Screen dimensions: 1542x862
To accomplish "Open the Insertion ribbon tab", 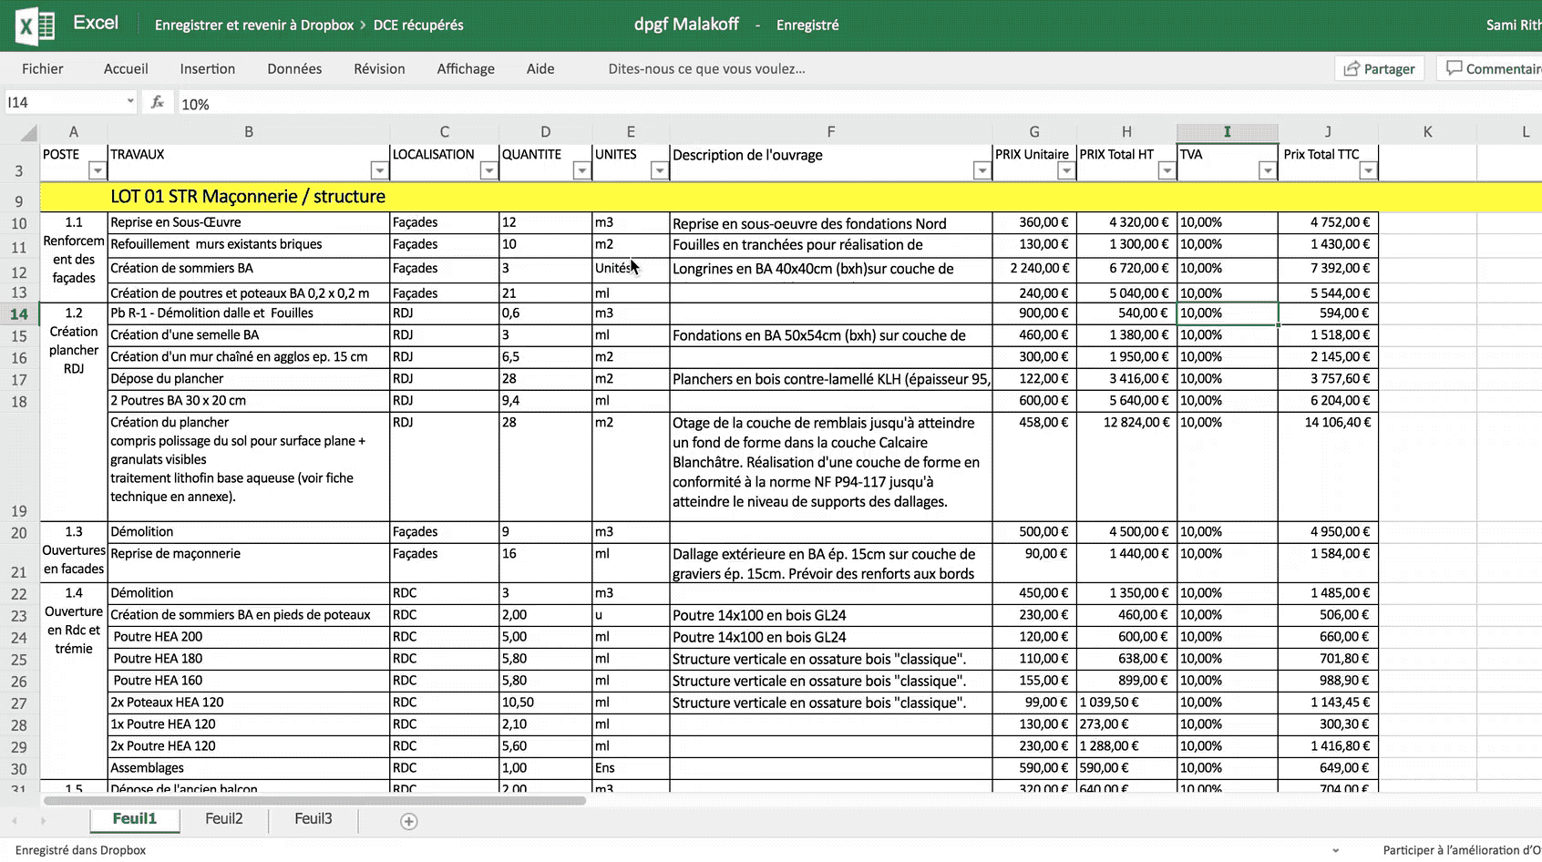I will [x=207, y=69].
